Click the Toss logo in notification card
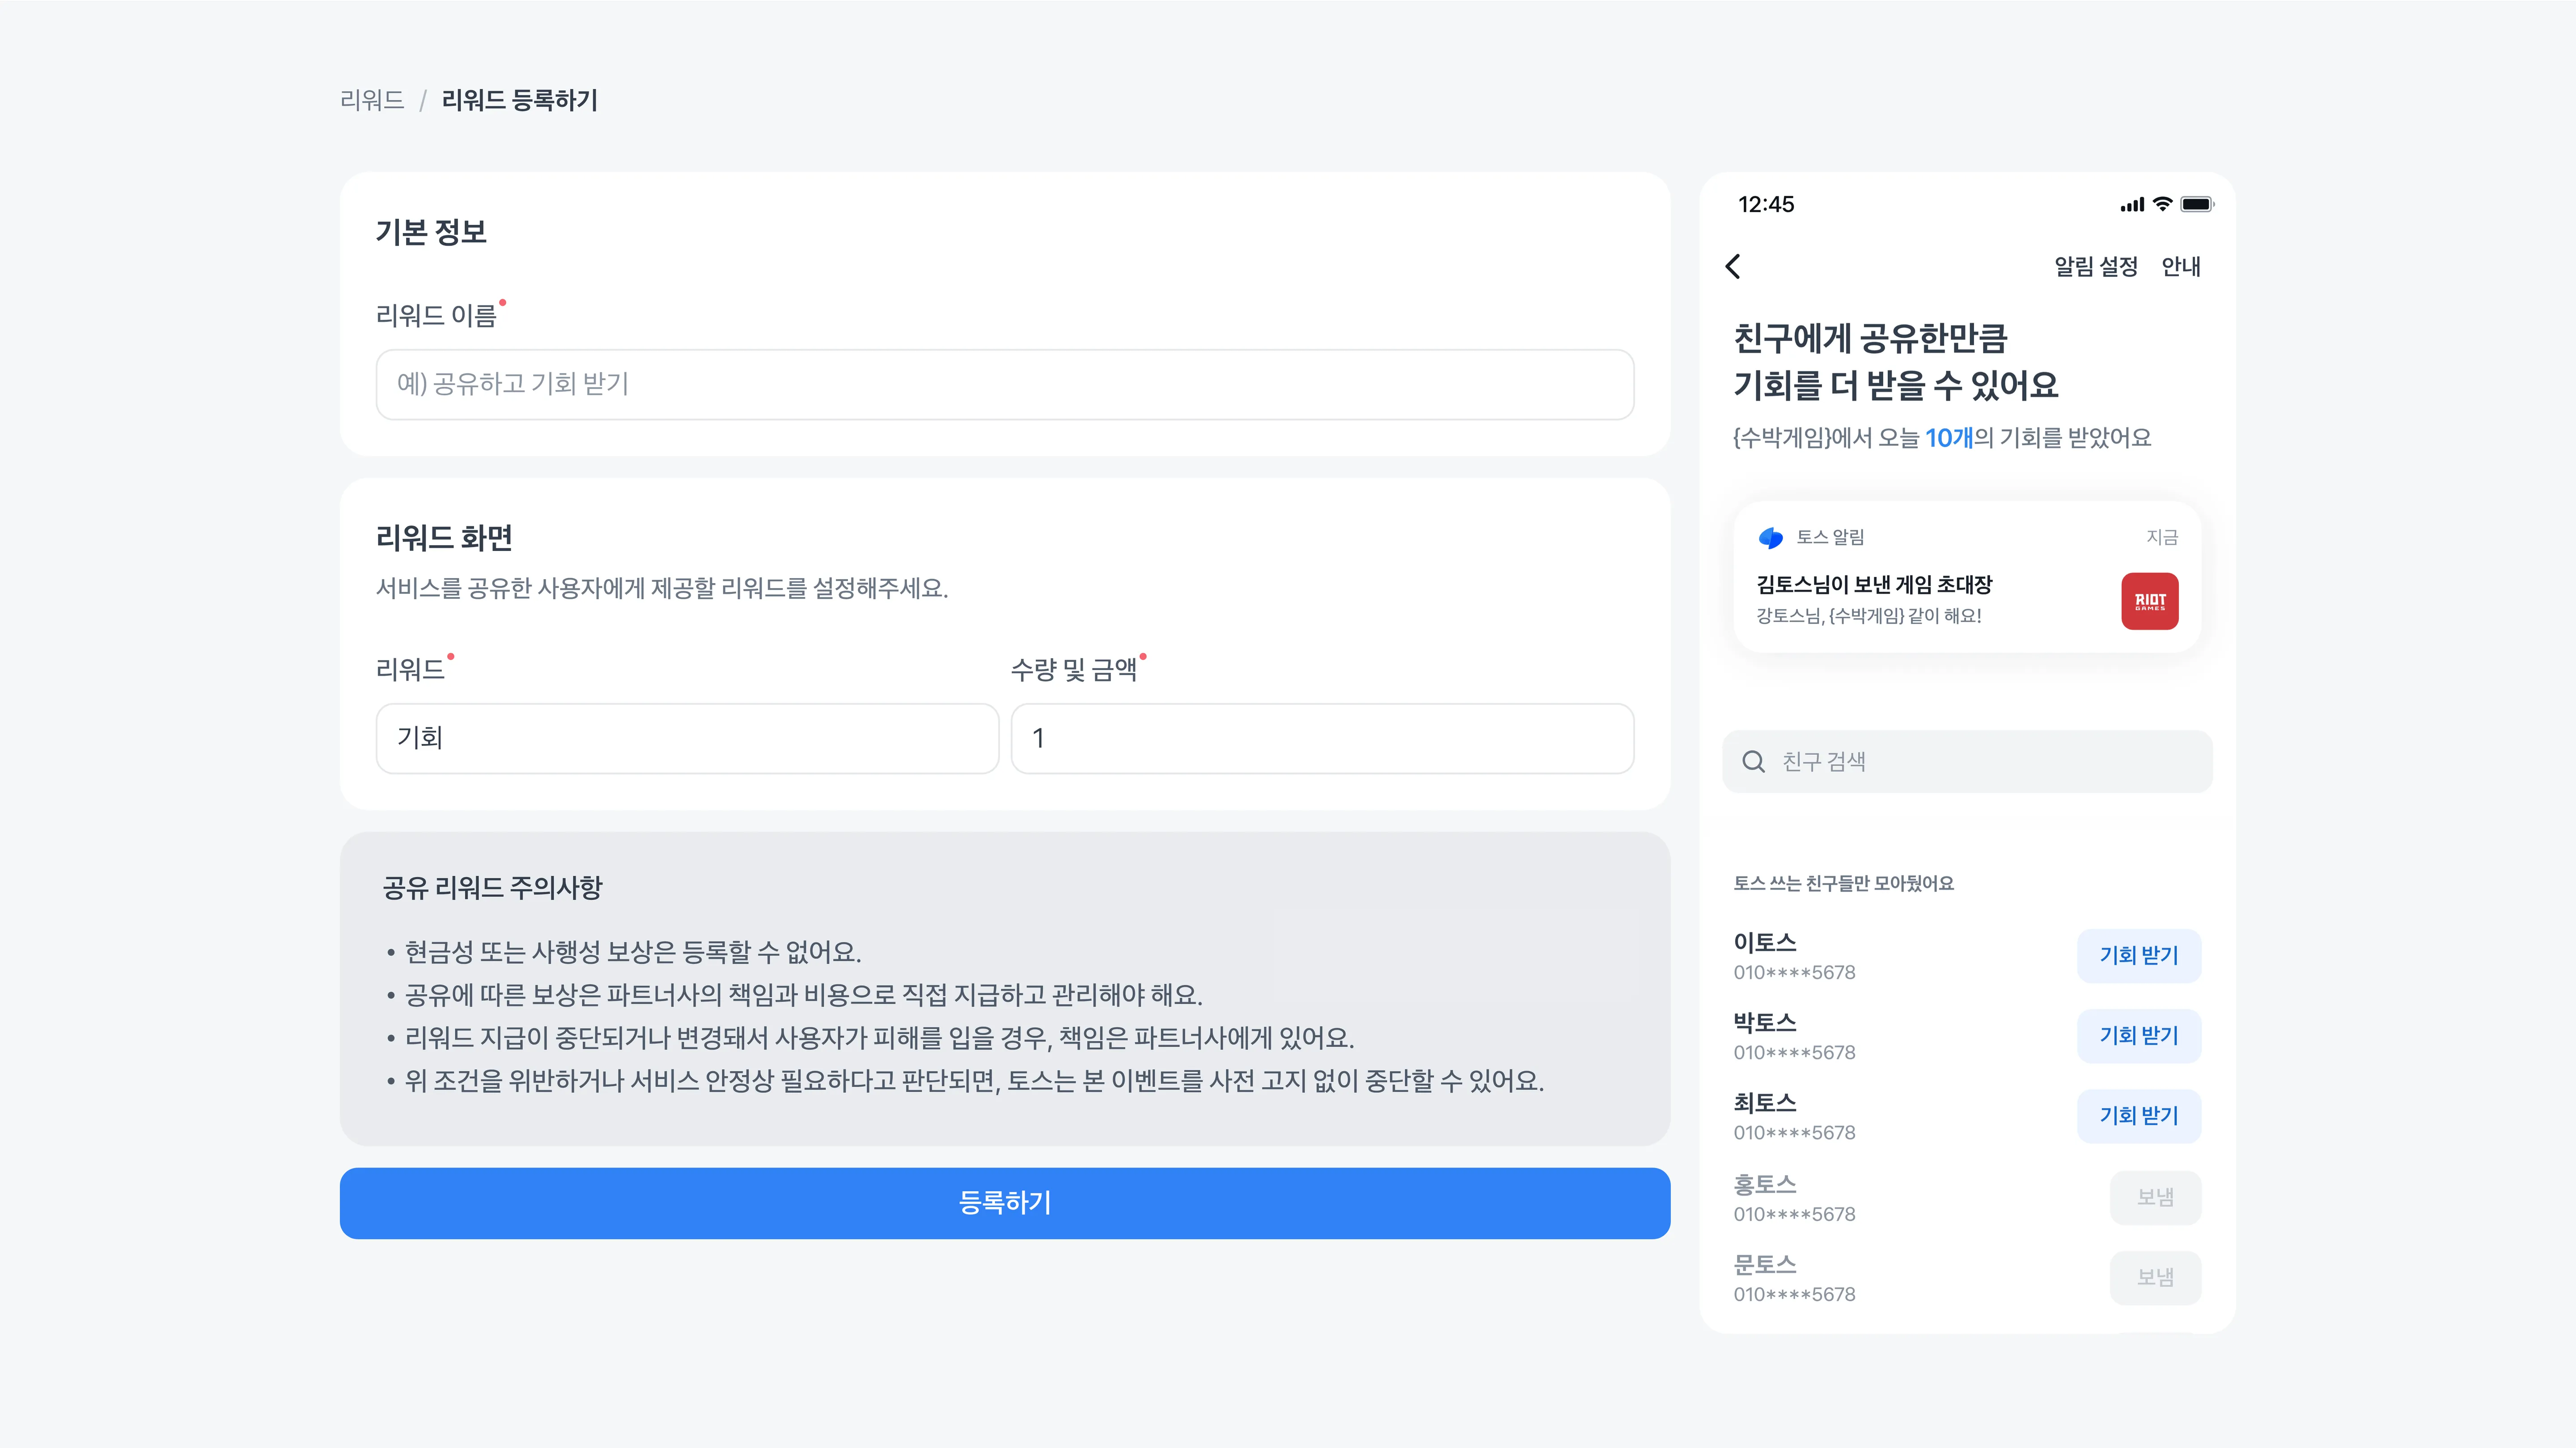 (1771, 538)
